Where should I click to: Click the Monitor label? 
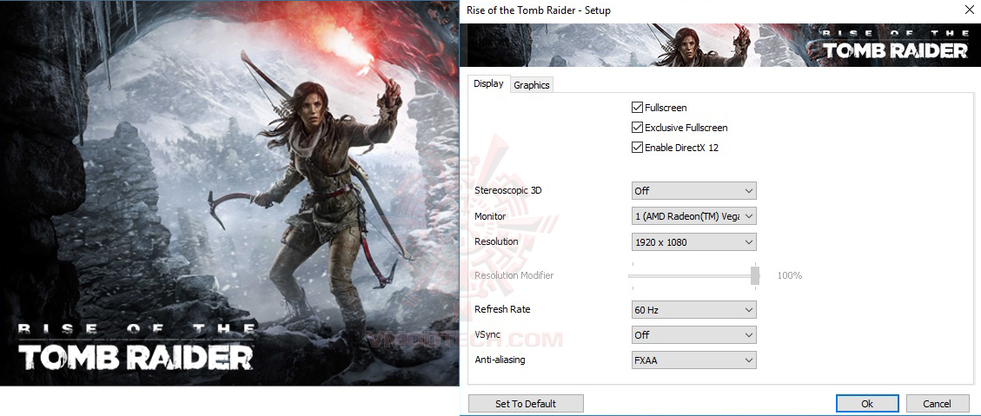point(490,216)
